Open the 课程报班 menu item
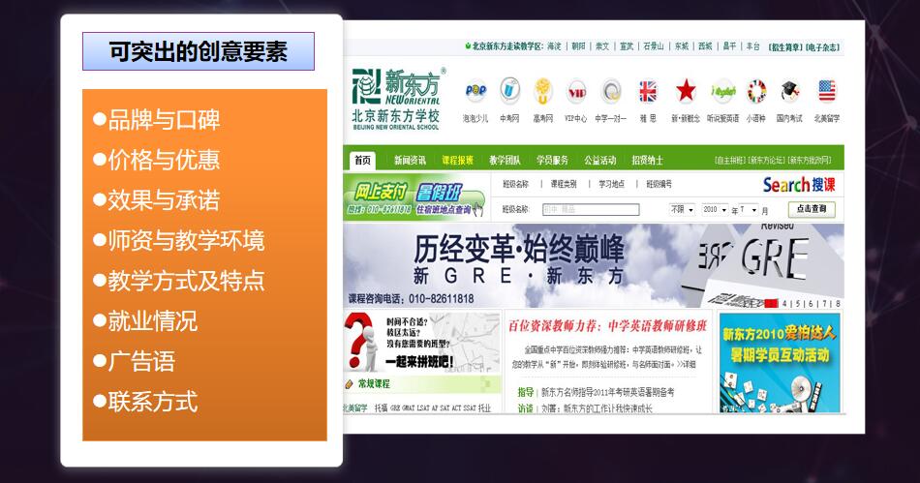 (458, 160)
